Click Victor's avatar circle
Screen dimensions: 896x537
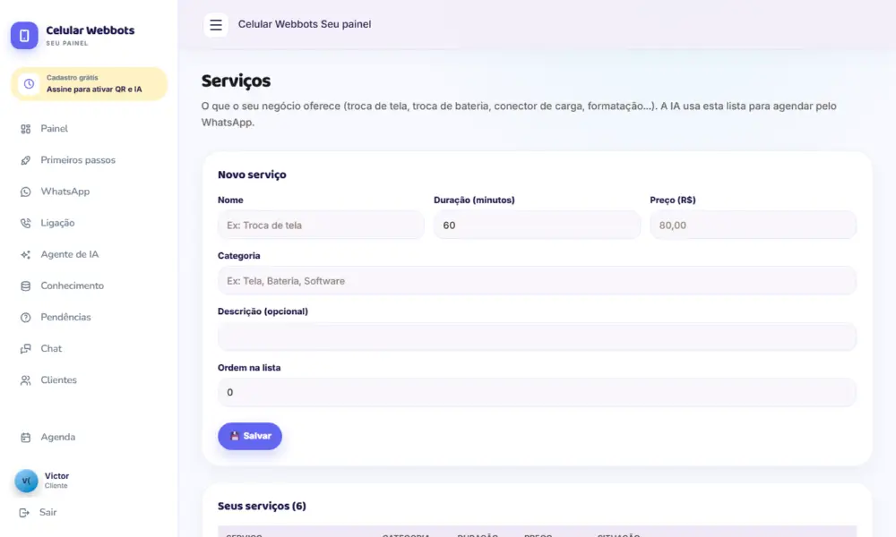tap(26, 481)
